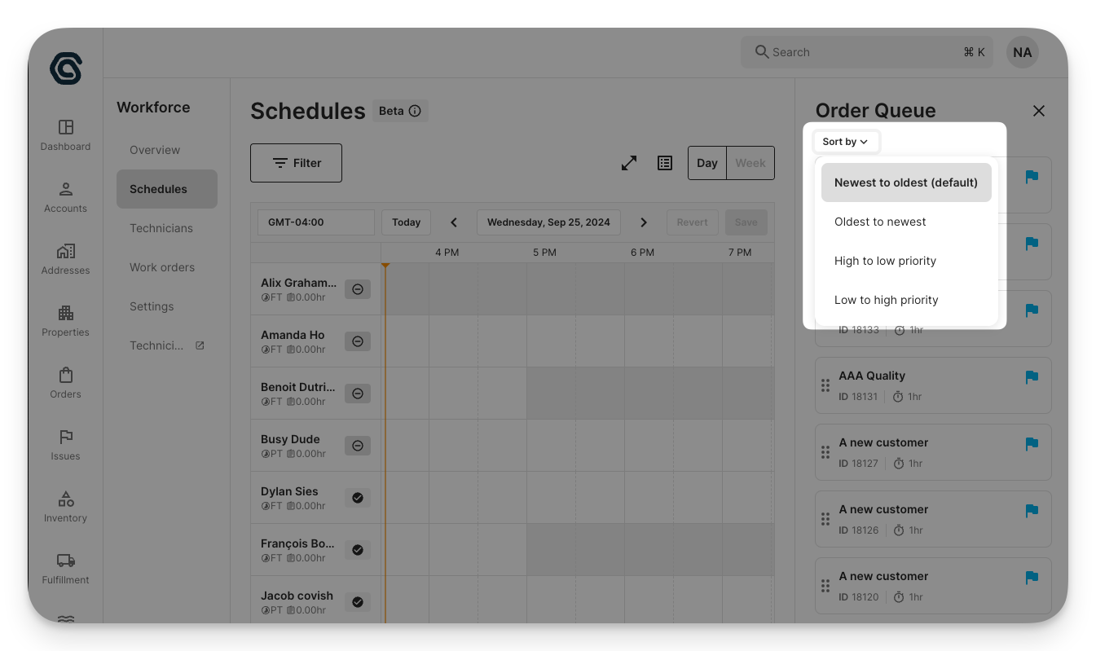Click drag handle on order 18120
The image size is (1096, 651).
825,586
